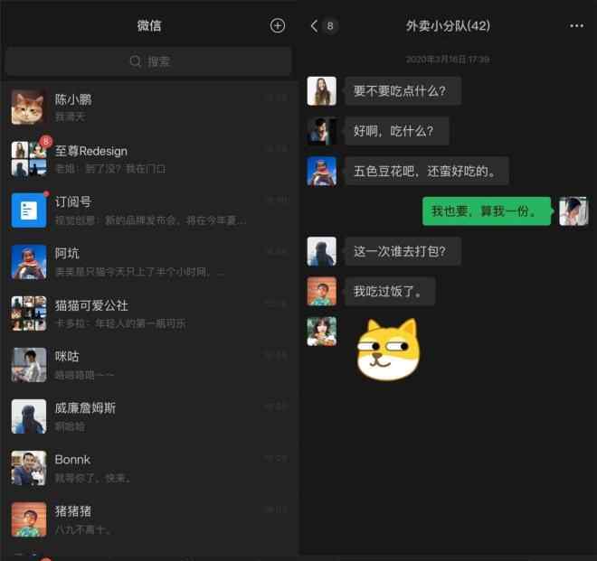Tap my own avatar beside green bubble
Screen dimensions: 597x561
(x=573, y=211)
